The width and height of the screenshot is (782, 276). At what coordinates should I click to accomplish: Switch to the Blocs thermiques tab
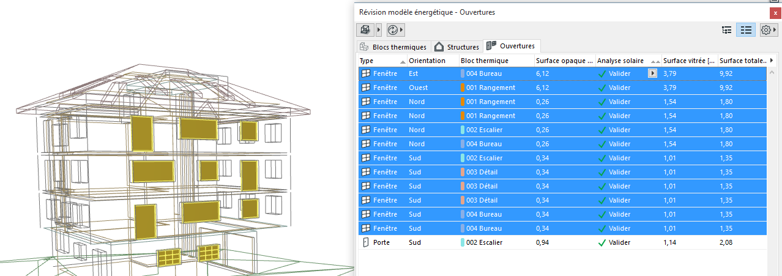click(393, 47)
